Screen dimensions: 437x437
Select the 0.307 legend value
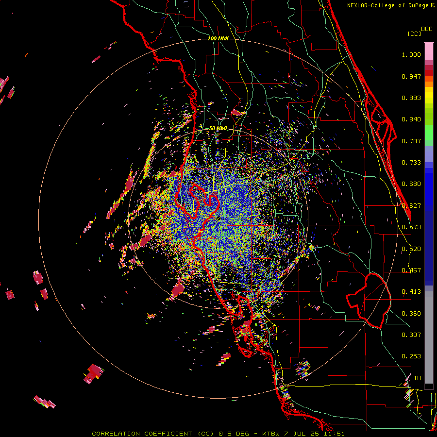pos(411,335)
